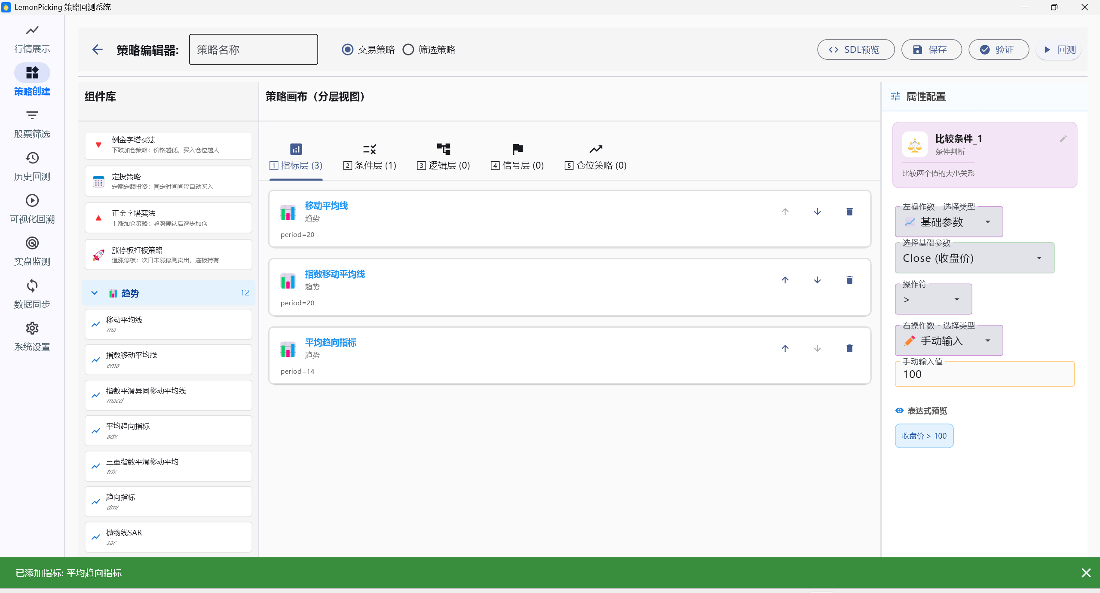Click the 验证 button
The image size is (1100, 593).
(x=998, y=50)
